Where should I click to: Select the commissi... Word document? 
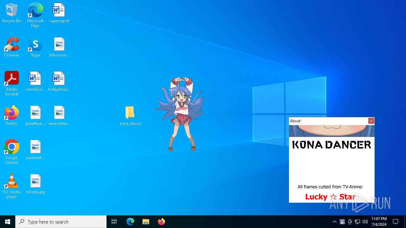click(35, 81)
